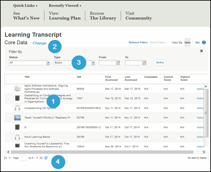The width and height of the screenshot is (211, 172).
Task: Open the To date calendar picker
Action: [x=144, y=63]
